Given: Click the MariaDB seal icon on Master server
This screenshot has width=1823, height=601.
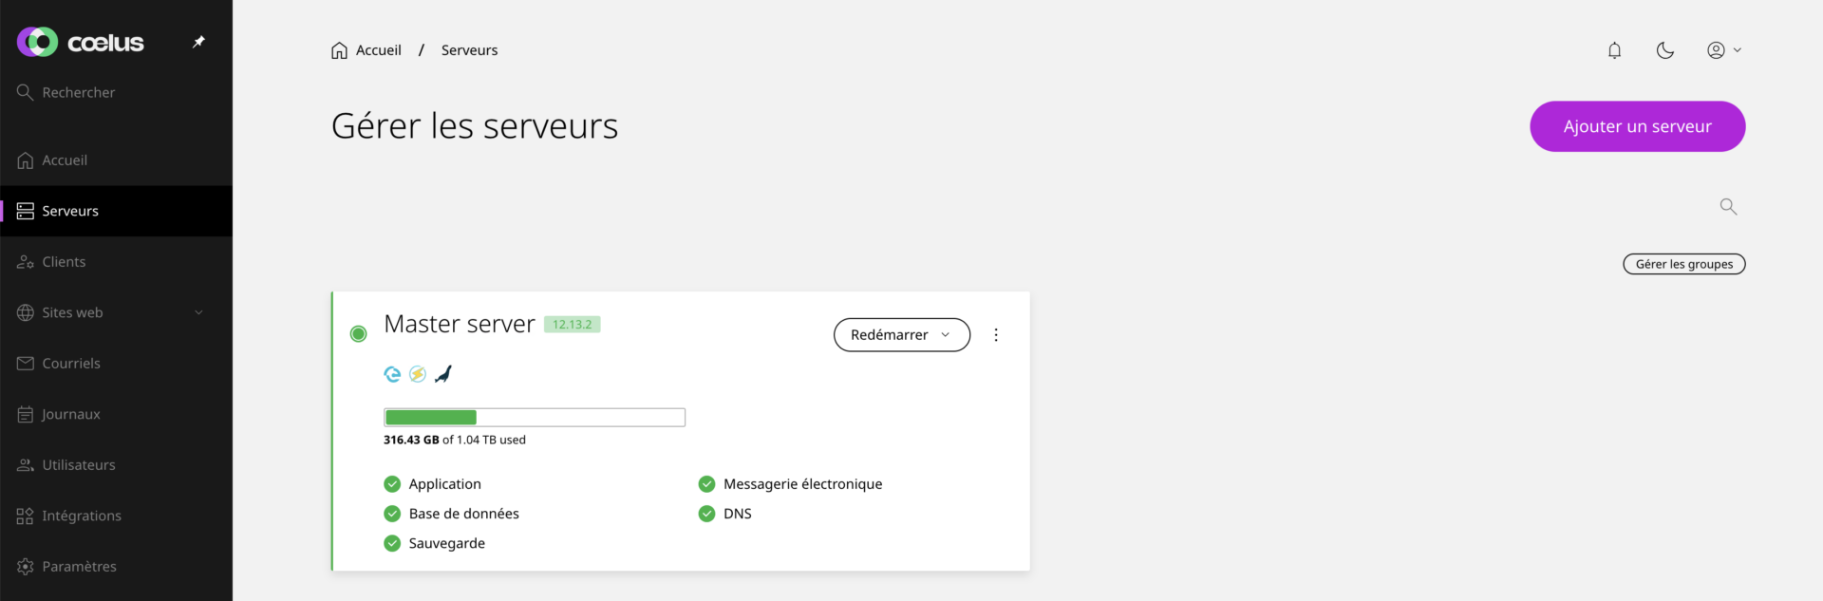Looking at the screenshot, I should point(443,373).
